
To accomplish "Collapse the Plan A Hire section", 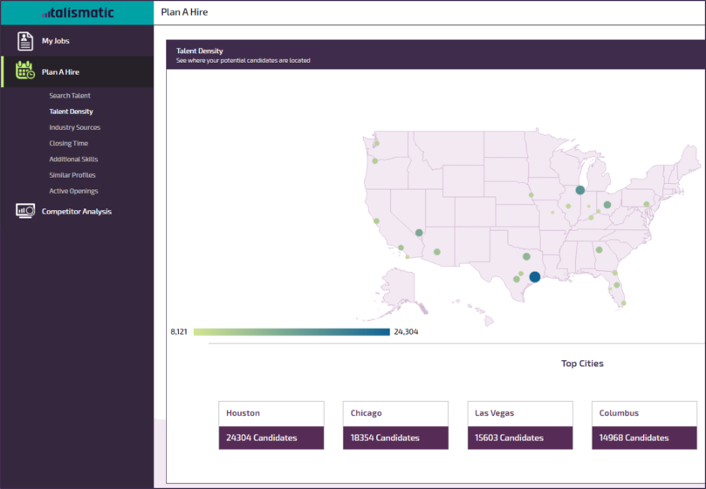I will (60, 72).
